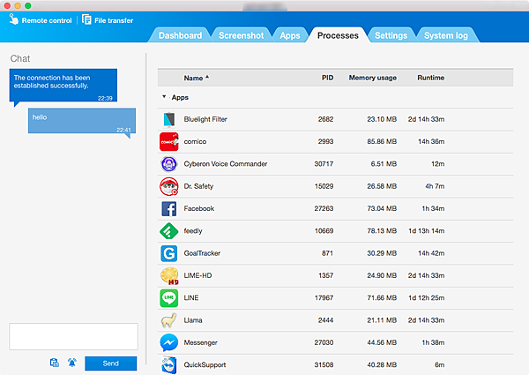The image size is (529, 375).
Task: Click memory value 6.51 MB
Action: (384, 164)
